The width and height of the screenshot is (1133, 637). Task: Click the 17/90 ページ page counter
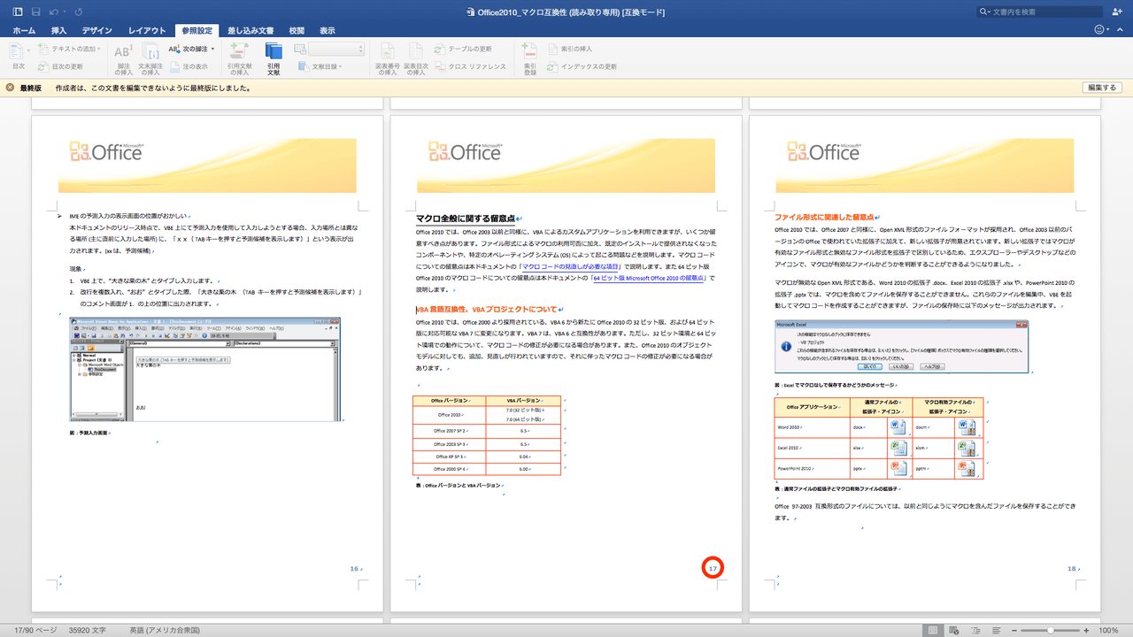(35, 630)
